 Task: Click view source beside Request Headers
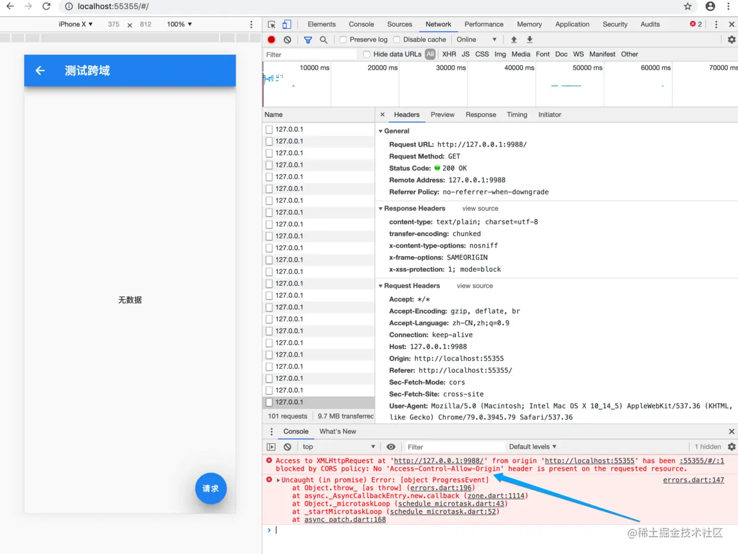tap(475, 286)
